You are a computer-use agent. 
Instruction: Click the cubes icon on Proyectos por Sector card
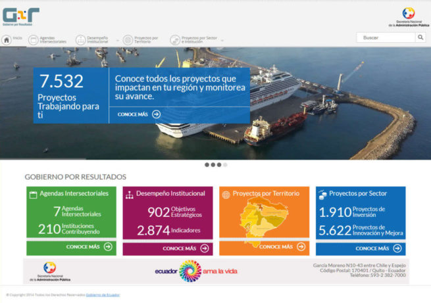pyautogui.click(x=322, y=195)
